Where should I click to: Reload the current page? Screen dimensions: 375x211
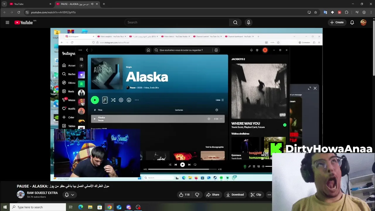(x=19, y=12)
